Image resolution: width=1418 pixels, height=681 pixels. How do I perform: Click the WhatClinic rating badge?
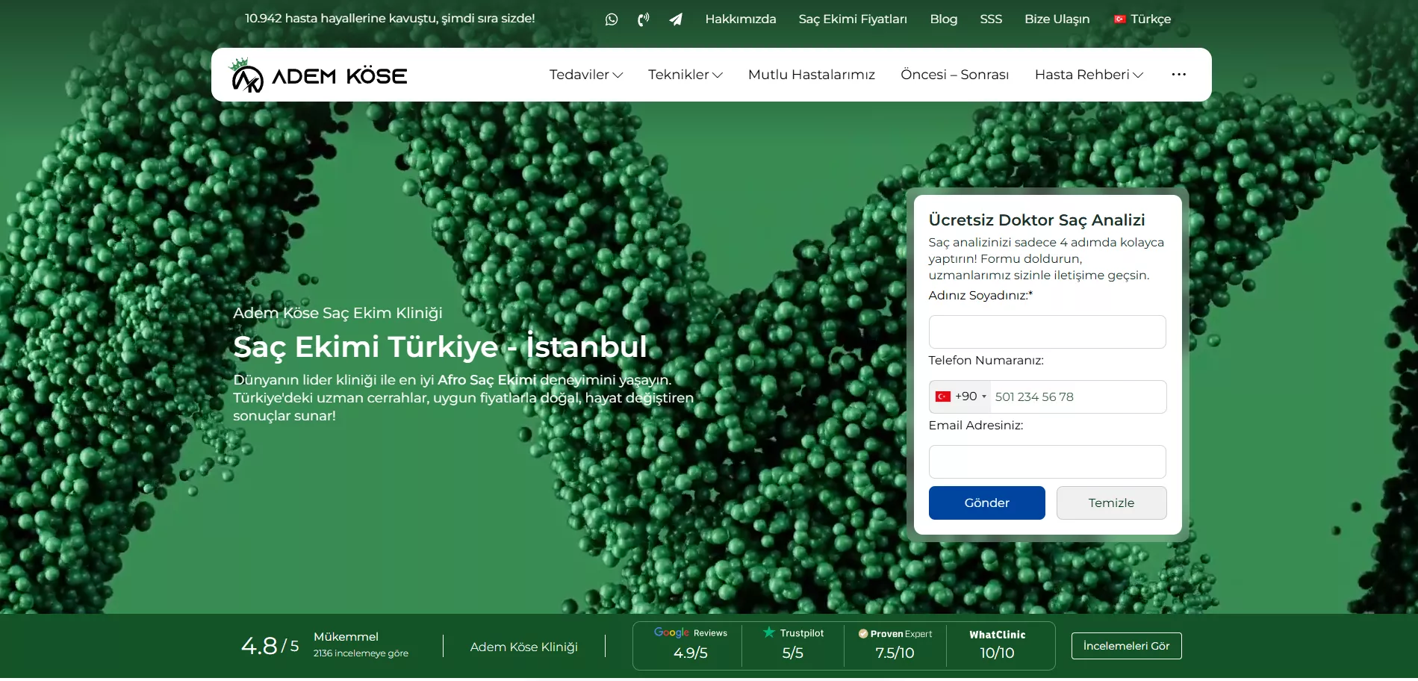point(997,644)
